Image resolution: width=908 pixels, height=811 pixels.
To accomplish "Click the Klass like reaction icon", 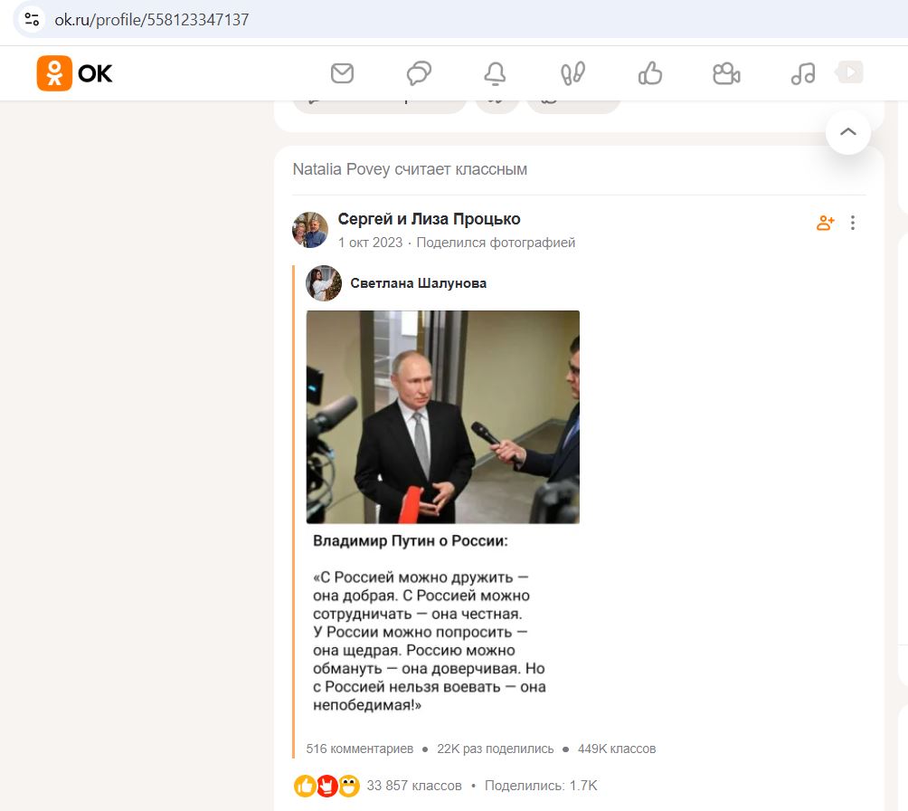I will click(305, 786).
